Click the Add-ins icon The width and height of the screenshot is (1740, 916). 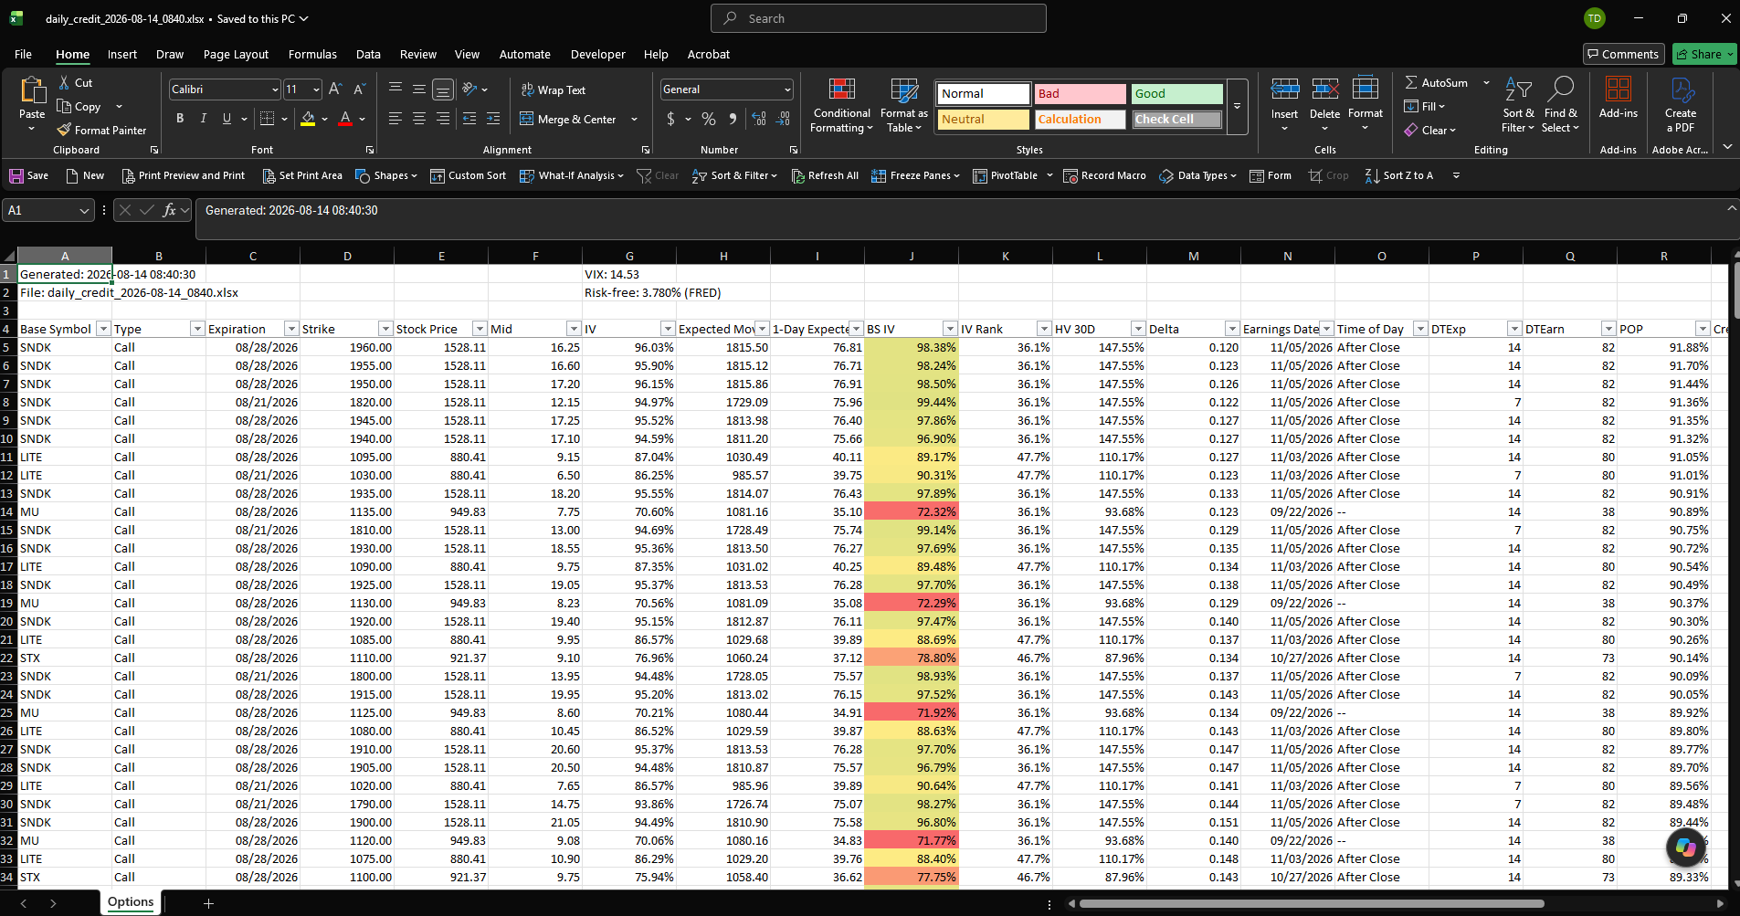pos(1618,89)
